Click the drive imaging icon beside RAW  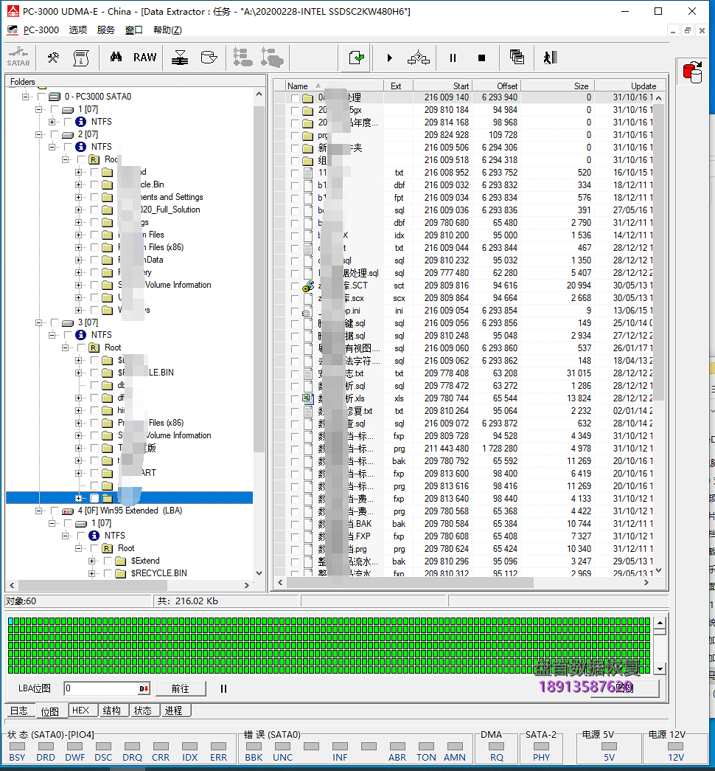pos(180,58)
